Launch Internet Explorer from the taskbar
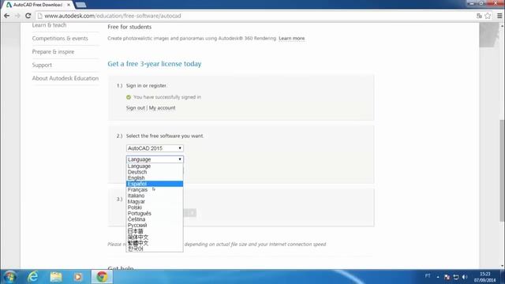Image resolution: width=505 pixels, height=284 pixels. click(33, 277)
